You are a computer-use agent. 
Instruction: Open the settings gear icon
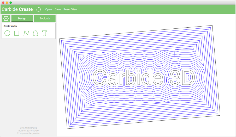click(x=6, y=18)
